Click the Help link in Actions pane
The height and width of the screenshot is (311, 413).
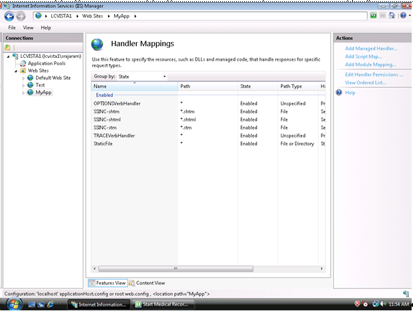pos(350,93)
